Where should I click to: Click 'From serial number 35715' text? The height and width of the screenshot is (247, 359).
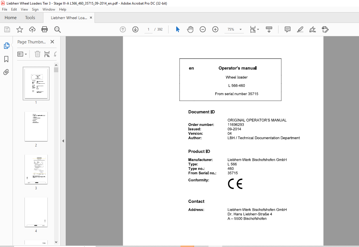coord(236,94)
